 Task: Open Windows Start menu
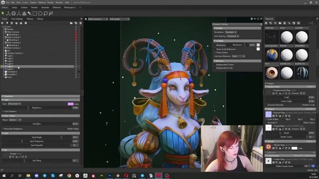pos(4,176)
